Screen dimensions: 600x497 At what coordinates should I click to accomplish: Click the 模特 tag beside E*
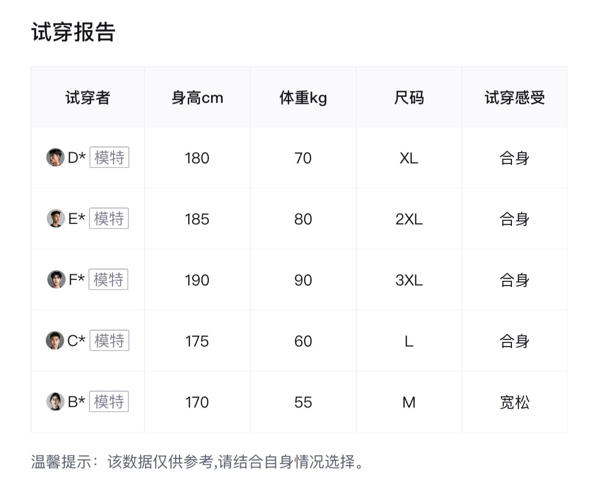tap(109, 219)
